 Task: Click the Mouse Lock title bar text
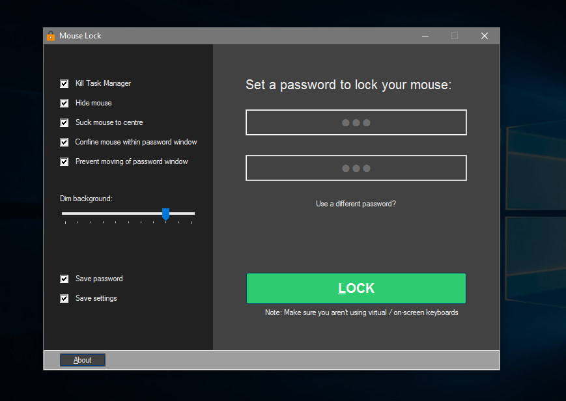[x=79, y=36]
